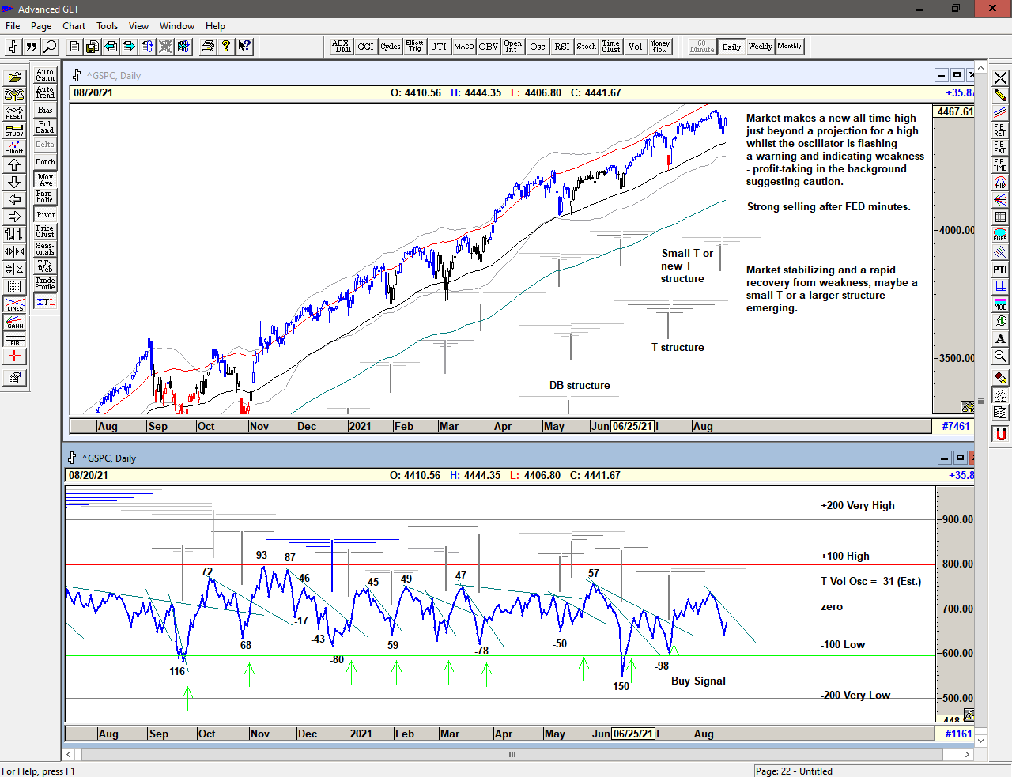Screen dimensions: 1012x777
Task: Click the page scroll-down arrow at right
Action: tap(980, 741)
